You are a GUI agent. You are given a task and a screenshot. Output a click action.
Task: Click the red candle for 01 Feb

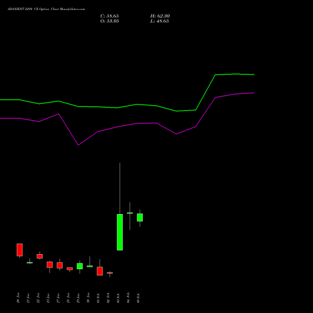100,271
